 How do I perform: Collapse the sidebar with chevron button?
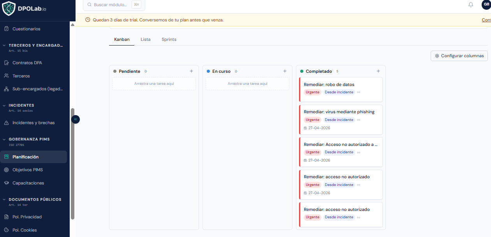point(76,119)
